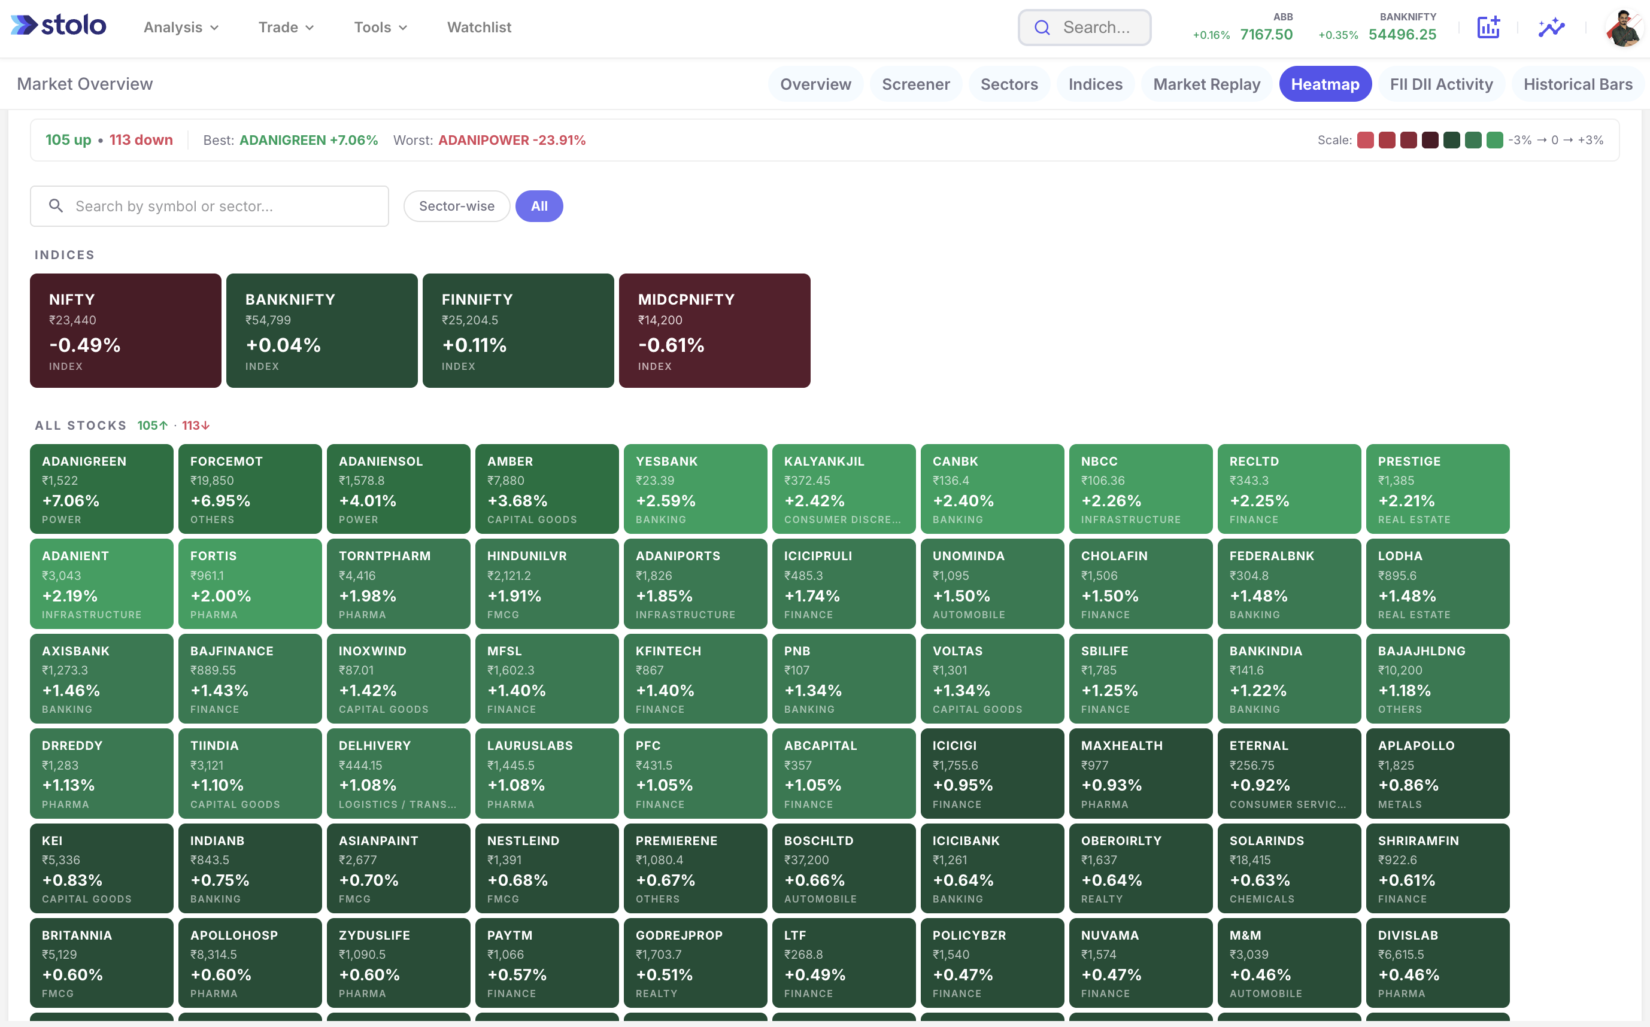1650x1027 pixels.
Task: Expand the Trade menu
Action: (x=286, y=27)
